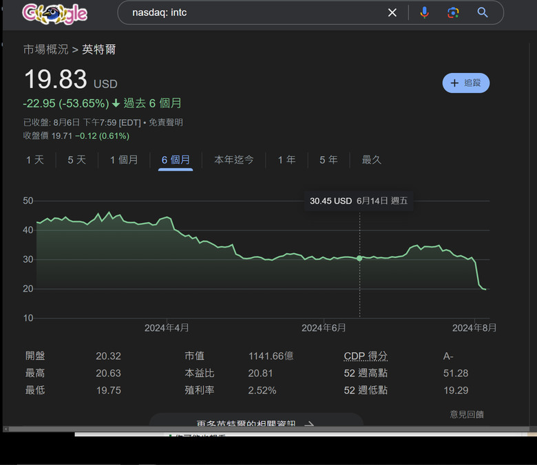
Task: Click the 最高 value 20.63
Action: [x=108, y=374]
